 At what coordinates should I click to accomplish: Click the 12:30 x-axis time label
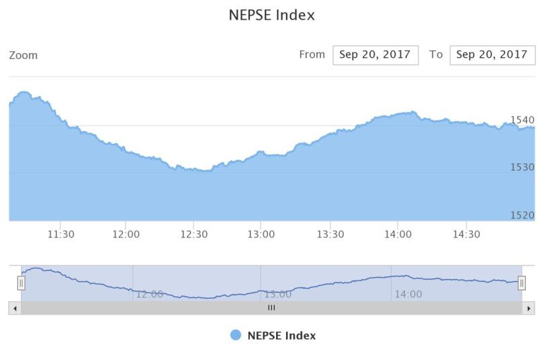pyautogui.click(x=194, y=234)
